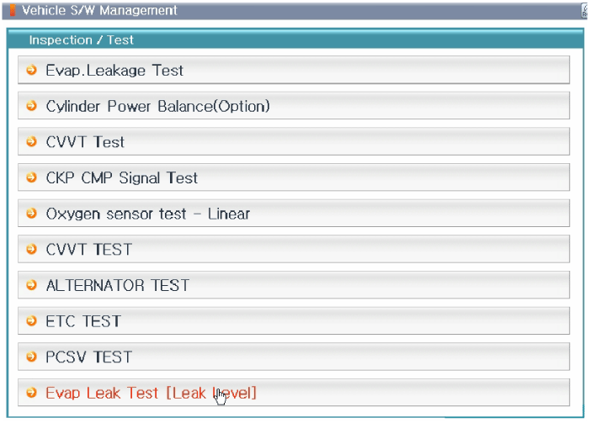This screenshot has height=423, width=590.
Task: Click orange icon beside Evap Leak Test [Leak Level]
Action: pos(32,393)
